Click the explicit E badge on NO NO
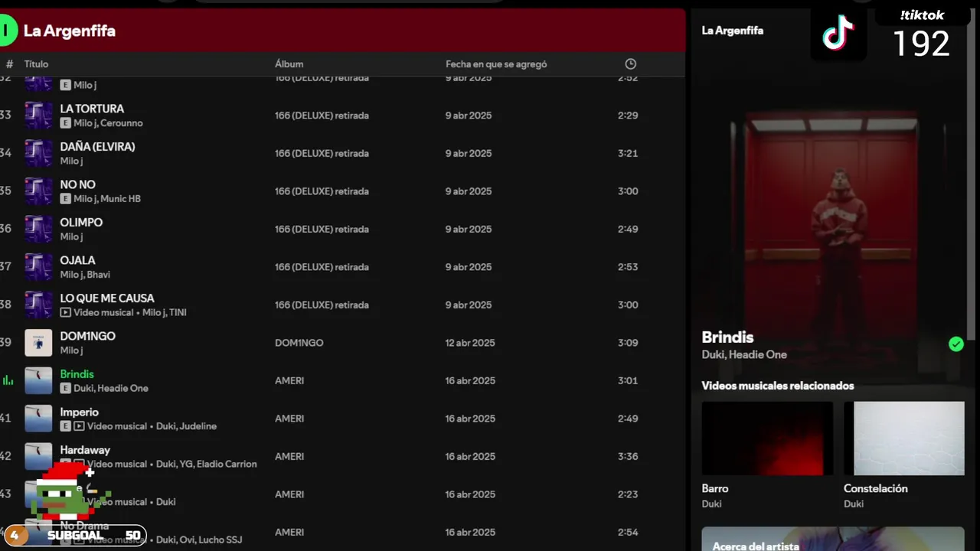The image size is (980, 551). (x=66, y=199)
